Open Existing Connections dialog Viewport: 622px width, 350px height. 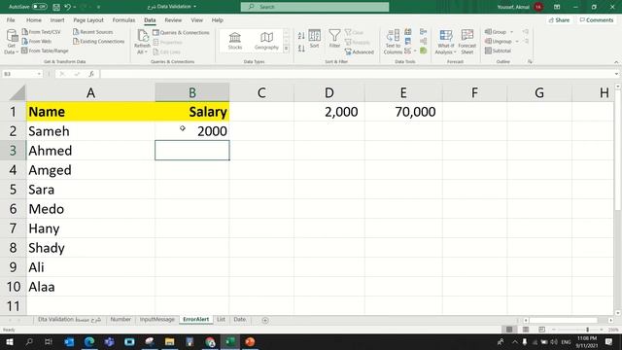tap(99, 41)
